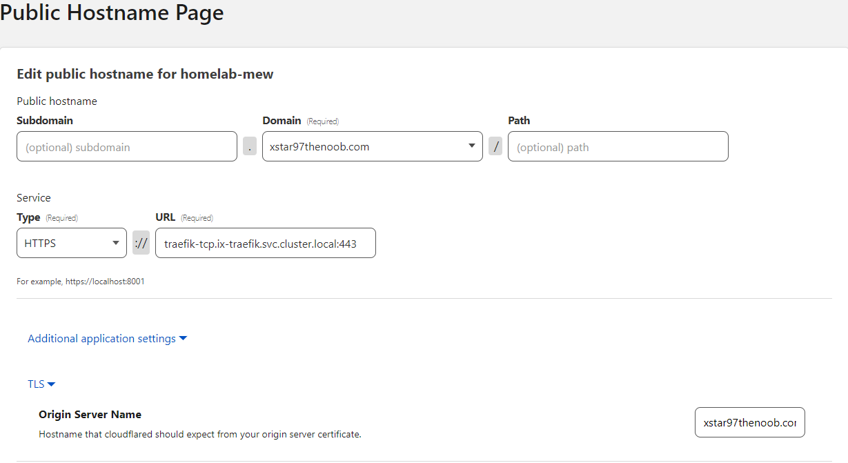Screen dimensions: 848x463
Task: Click the slash separator before the path field
Action: [495, 146]
